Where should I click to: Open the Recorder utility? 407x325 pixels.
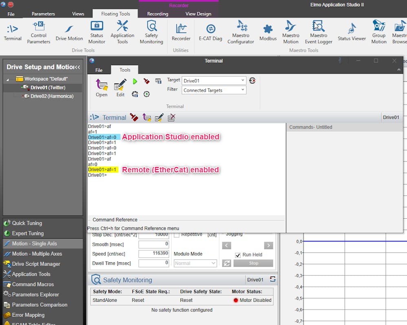point(181,33)
